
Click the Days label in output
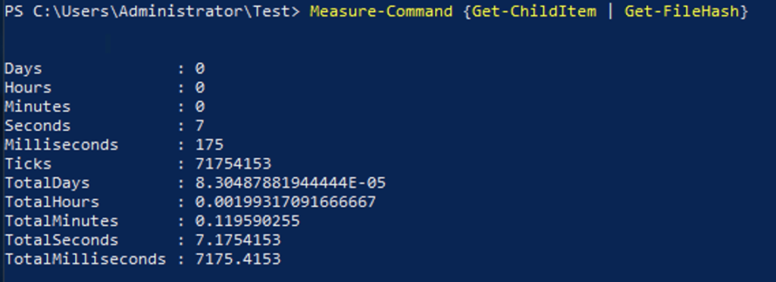coord(23,69)
